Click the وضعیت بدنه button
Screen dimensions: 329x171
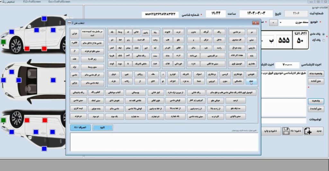pos(316,73)
